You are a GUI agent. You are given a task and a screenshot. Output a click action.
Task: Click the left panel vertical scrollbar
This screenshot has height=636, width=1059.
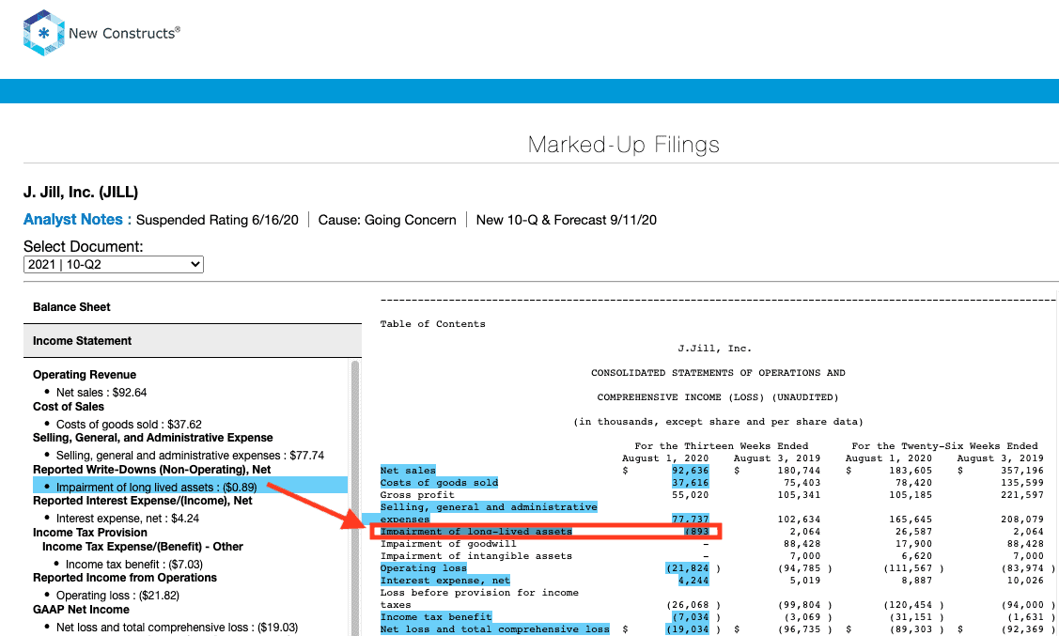[x=355, y=498]
